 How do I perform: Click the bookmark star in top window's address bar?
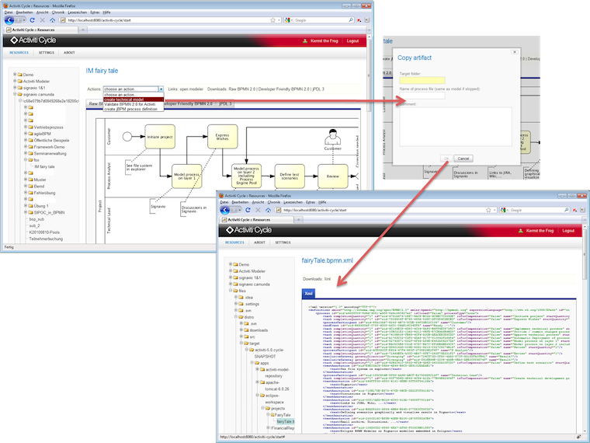point(272,20)
